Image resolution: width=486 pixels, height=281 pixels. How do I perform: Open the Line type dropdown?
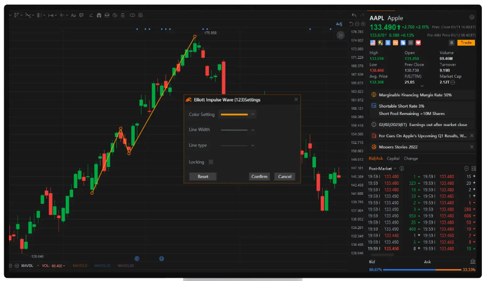pos(237,145)
